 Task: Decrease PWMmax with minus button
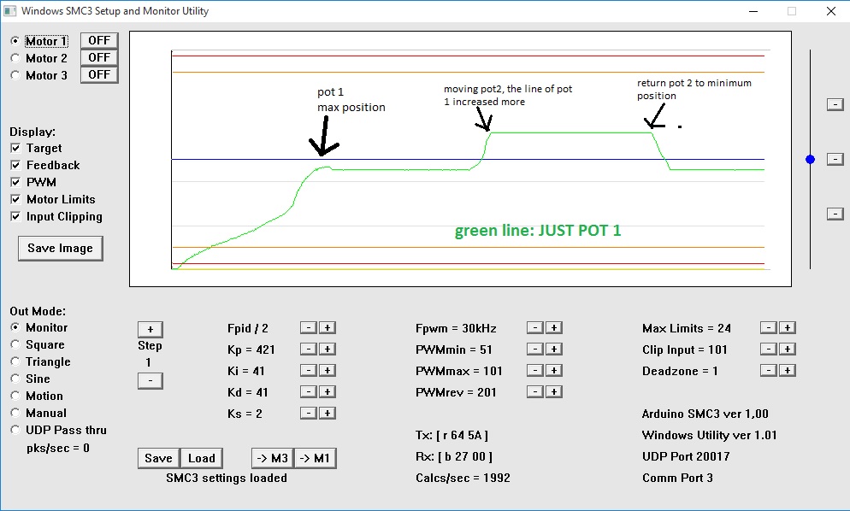click(x=535, y=371)
